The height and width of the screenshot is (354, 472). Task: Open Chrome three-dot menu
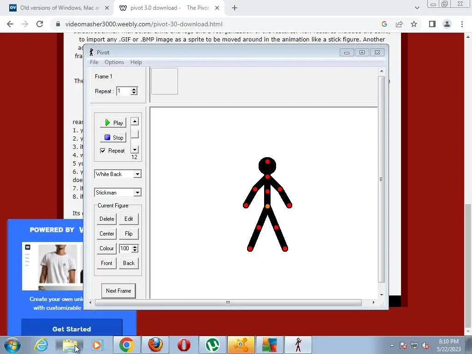coord(462,24)
